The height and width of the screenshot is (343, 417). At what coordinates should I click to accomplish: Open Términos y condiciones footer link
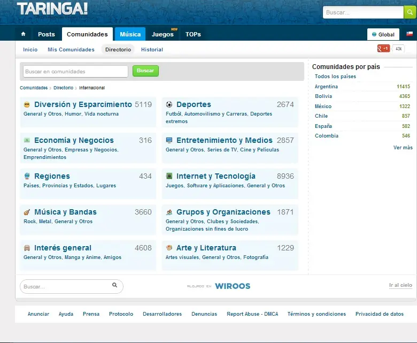pos(316,314)
